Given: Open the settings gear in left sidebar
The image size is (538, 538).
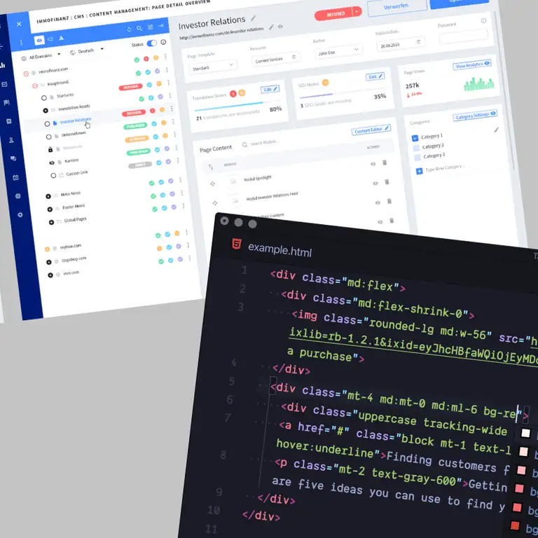Looking at the screenshot, I should point(20,215).
